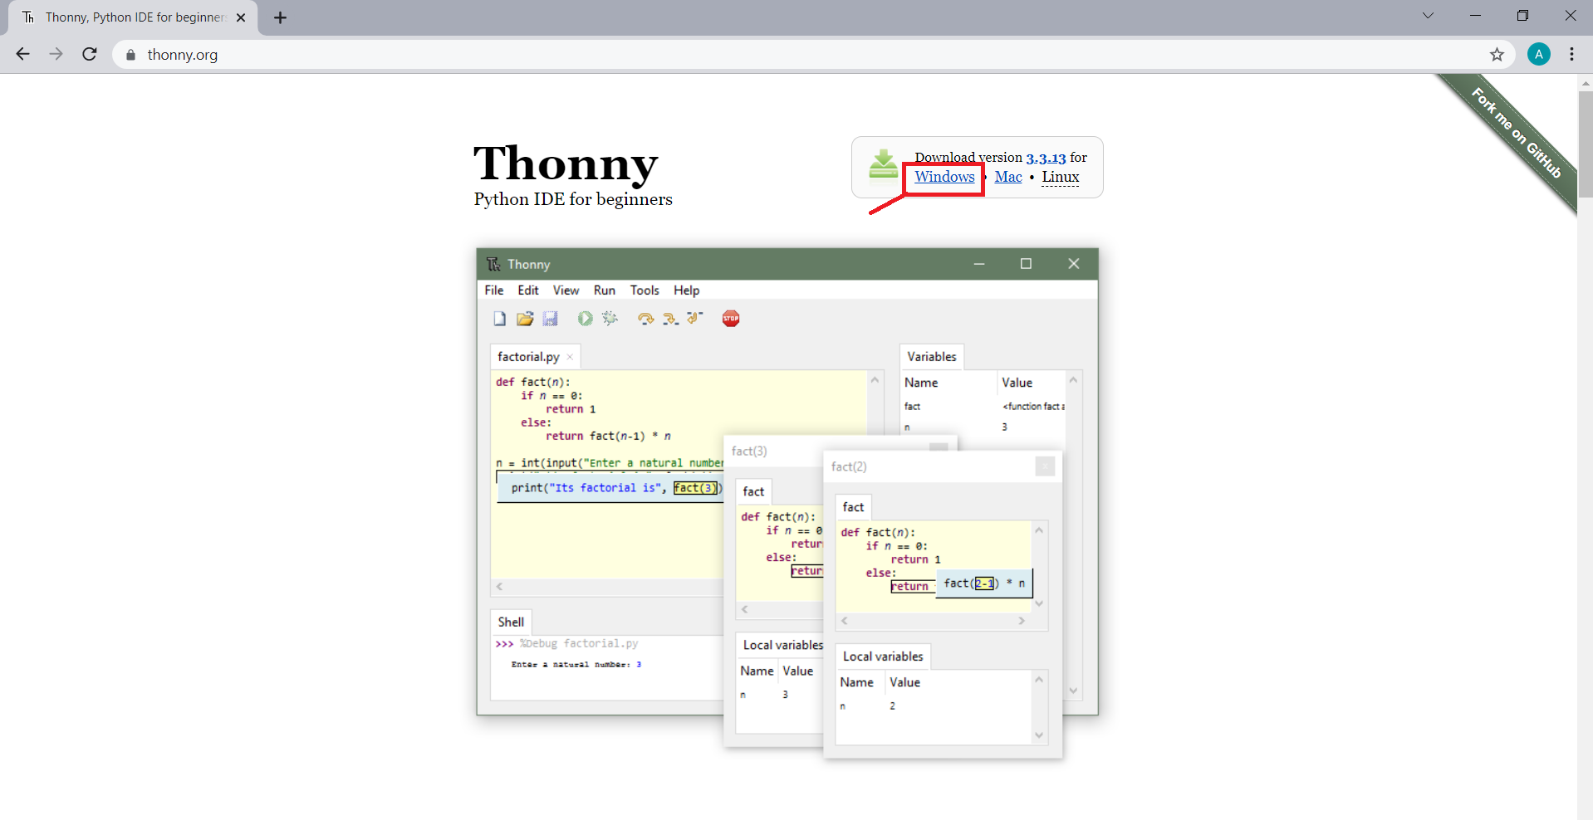Open the Chrome profile avatar
Image resolution: width=1593 pixels, height=820 pixels.
[1538, 55]
